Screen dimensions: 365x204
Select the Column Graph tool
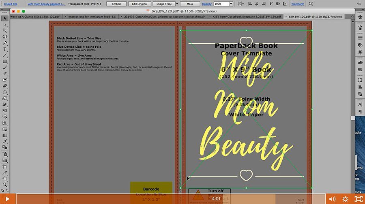tap(4, 160)
